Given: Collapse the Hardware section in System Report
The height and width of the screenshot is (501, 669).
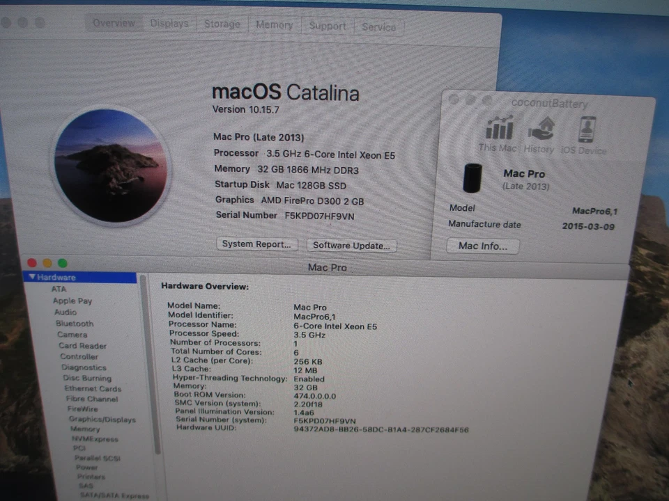Looking at the screenshot, I should [33, 277].
